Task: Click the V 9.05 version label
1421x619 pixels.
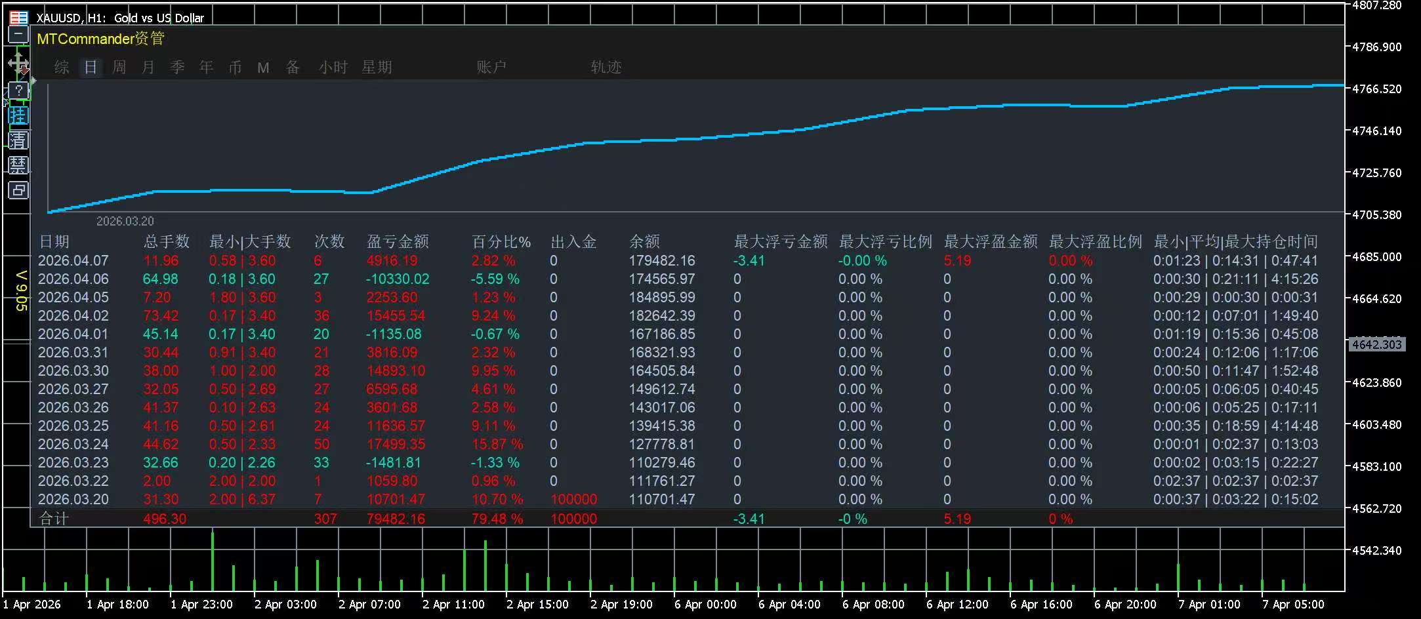Action: pyautogui.click(x=21, y=290)
